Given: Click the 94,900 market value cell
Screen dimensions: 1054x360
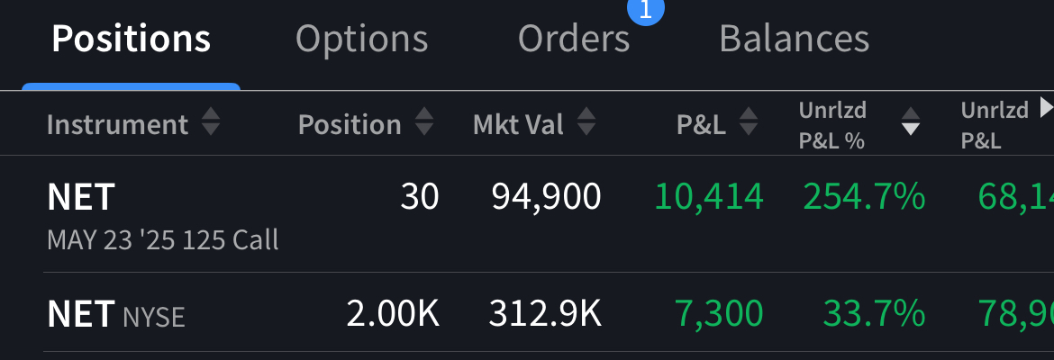Looking at the screenshot, I should (x=546, y=197).
